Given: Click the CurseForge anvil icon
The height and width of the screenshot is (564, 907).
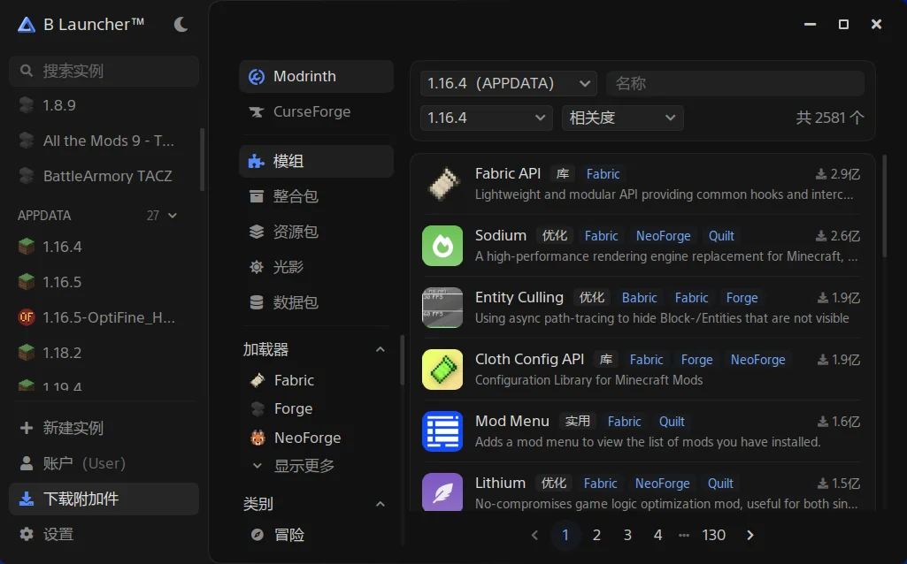Looking at the screenshot, I should click(x=257, y=111).
